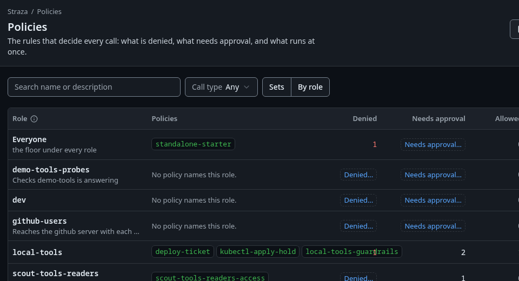Click denied count 1 in Everyone row
The image size is (519, 281).
[x=375, y=145]
